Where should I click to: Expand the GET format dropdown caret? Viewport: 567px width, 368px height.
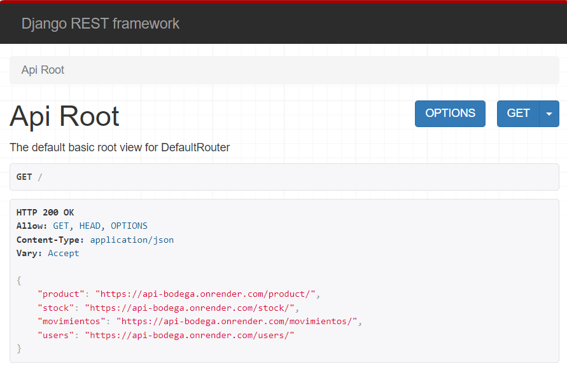(x=549, y=114)
